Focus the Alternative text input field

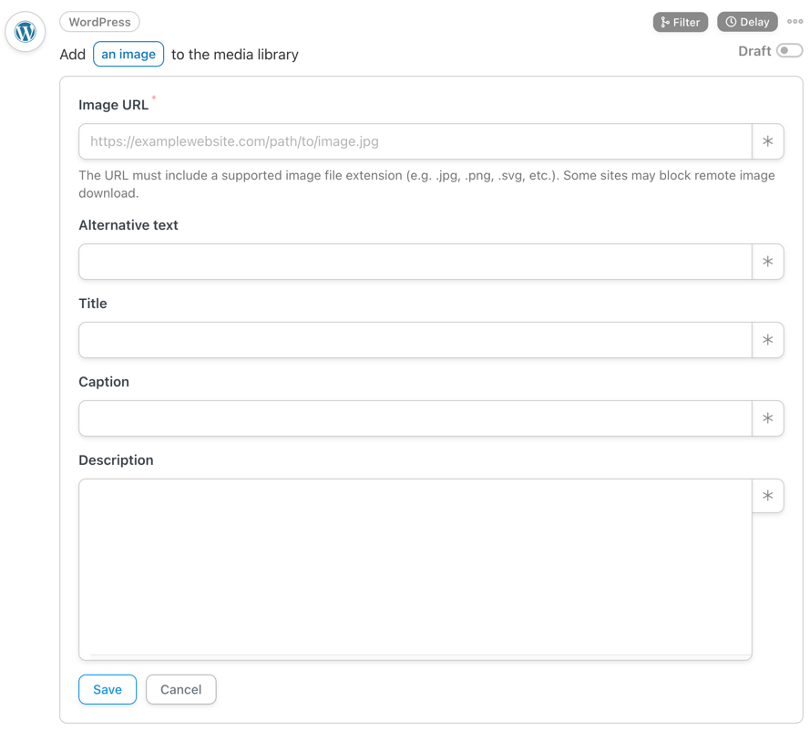pos(415,262)
